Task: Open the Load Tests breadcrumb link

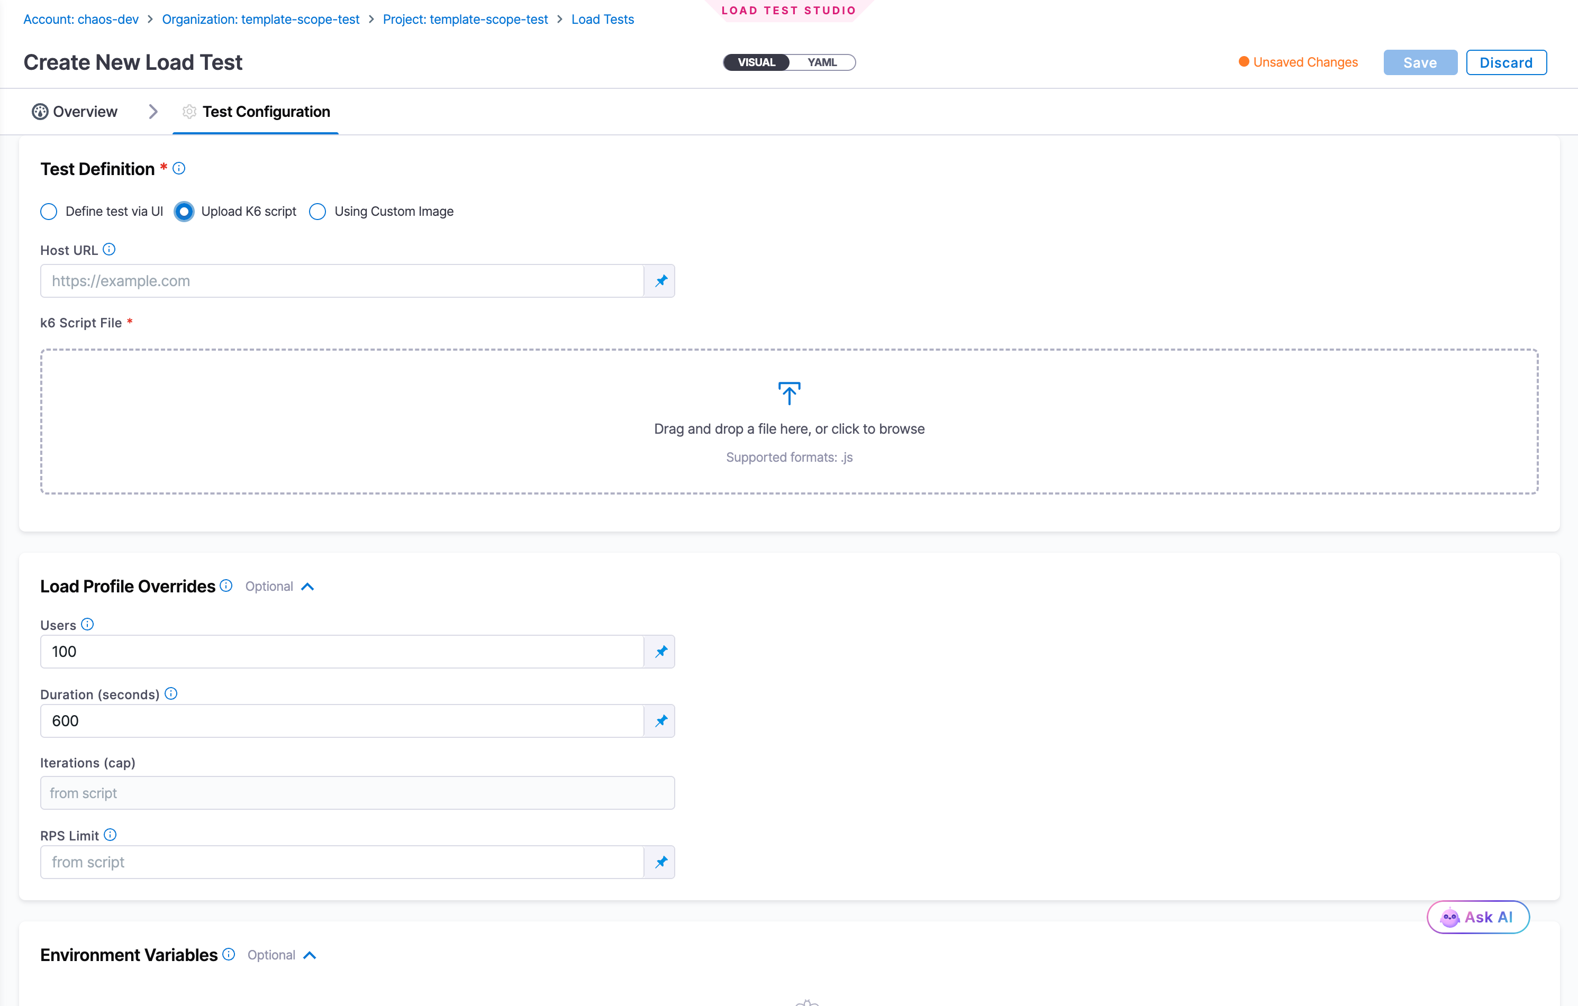Action: coord(603,20)
